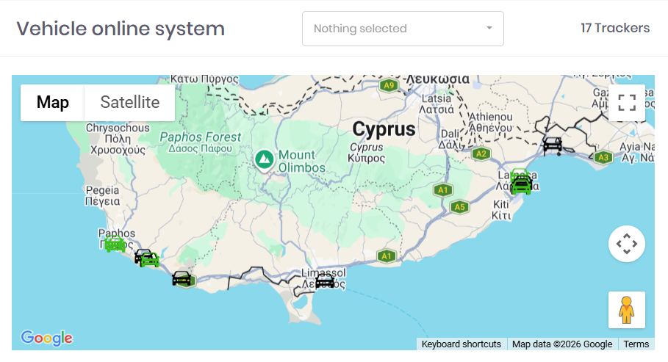Click the Paphos Forest map label
The height and width of the screenshot is (362, 668).
pyautogui.click(x=200, y=137)
